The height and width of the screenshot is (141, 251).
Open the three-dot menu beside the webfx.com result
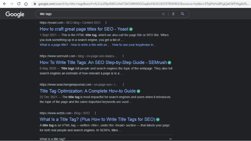coord(95,113)
